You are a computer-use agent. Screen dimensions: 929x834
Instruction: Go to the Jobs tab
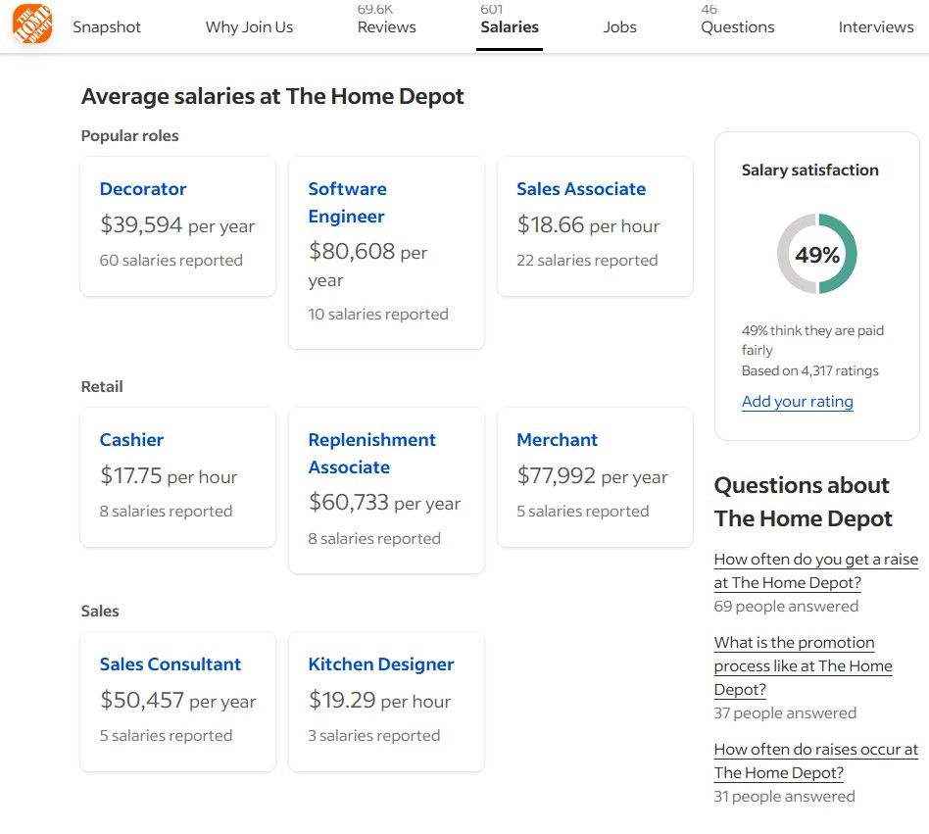pyautogui.click(x=619, y=27)
